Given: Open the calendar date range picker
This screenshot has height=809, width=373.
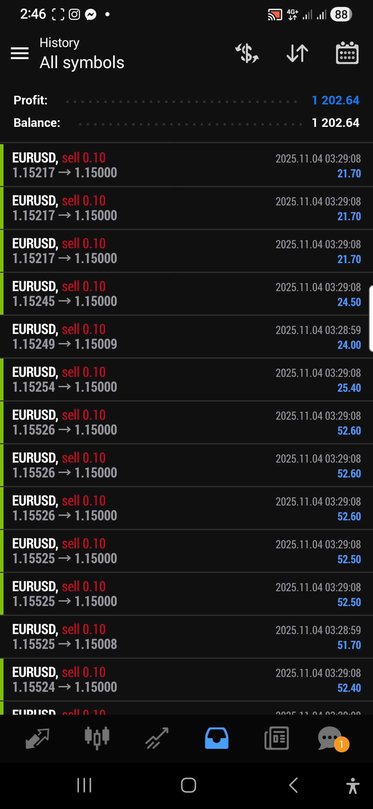Looking at the screenshot, I should [x=347, y=53].
